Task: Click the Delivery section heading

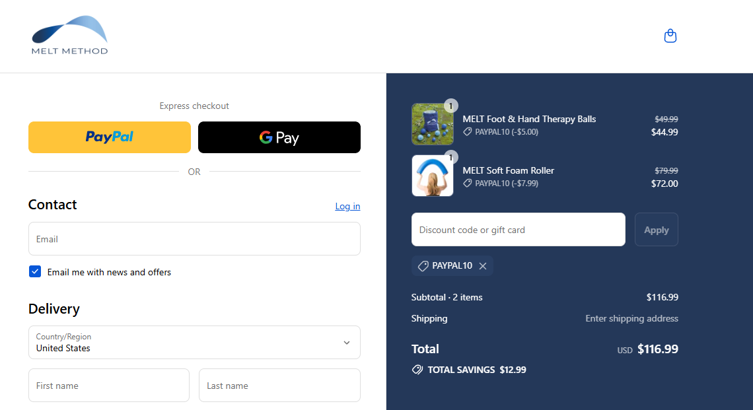Action: click(54, 309)
